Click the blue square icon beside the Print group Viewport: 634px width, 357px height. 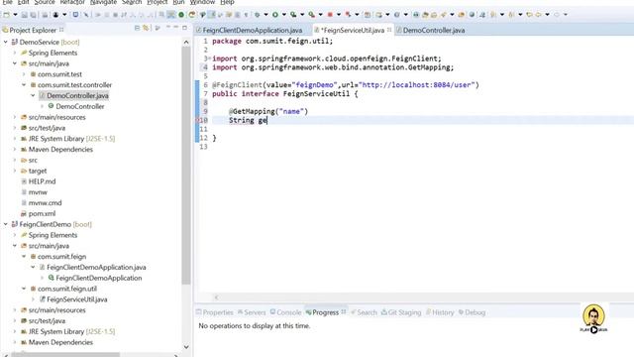(75, 15)
